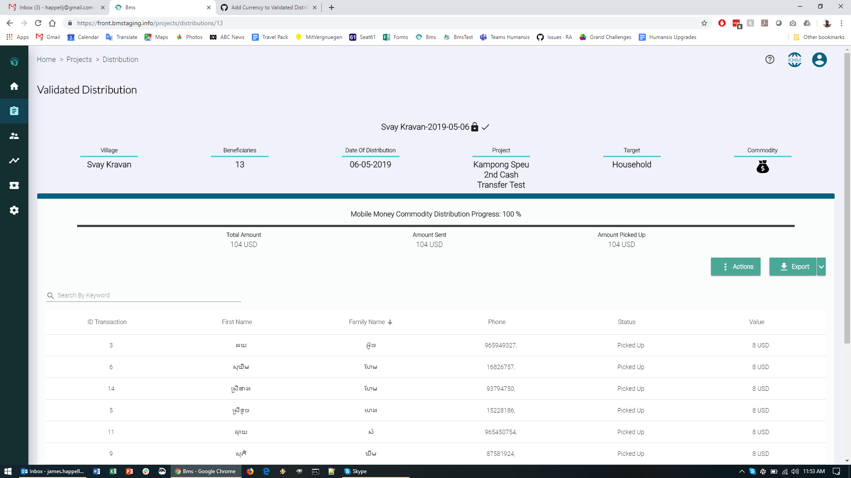Screen dimensions: 851x478
Task: Click the Vouchers ticket icon in sidebar
Action: point(14,185)
